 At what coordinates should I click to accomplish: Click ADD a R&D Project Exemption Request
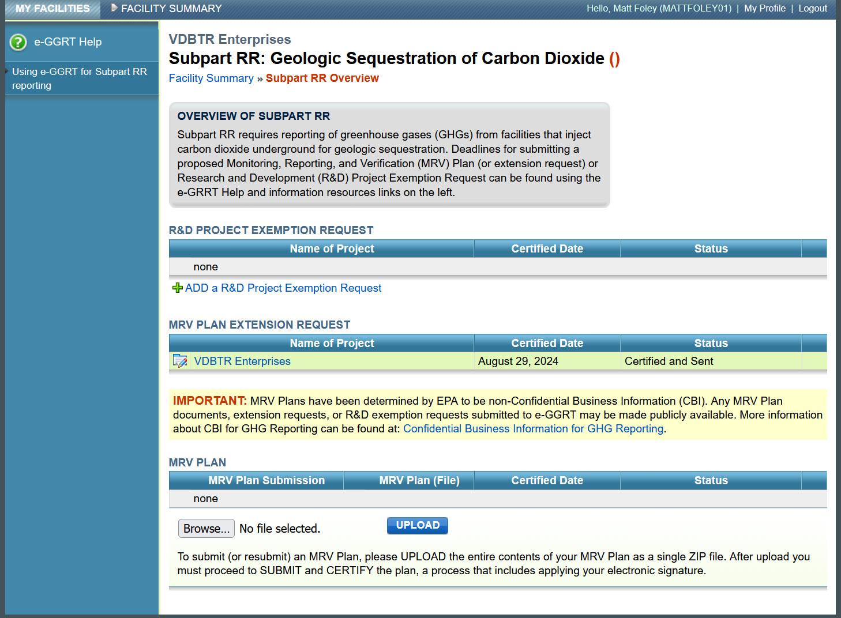click(x=283, y=288)
